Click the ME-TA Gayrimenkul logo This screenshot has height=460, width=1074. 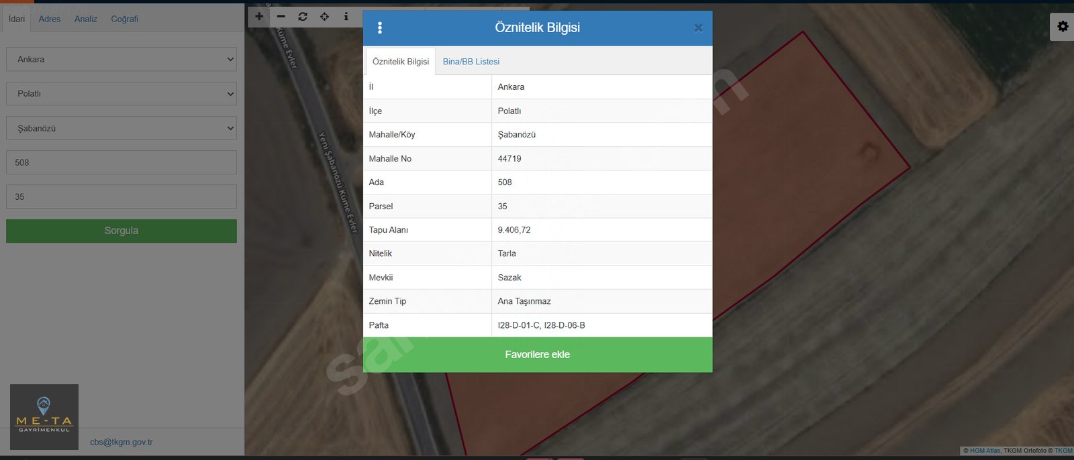(44, 417)
